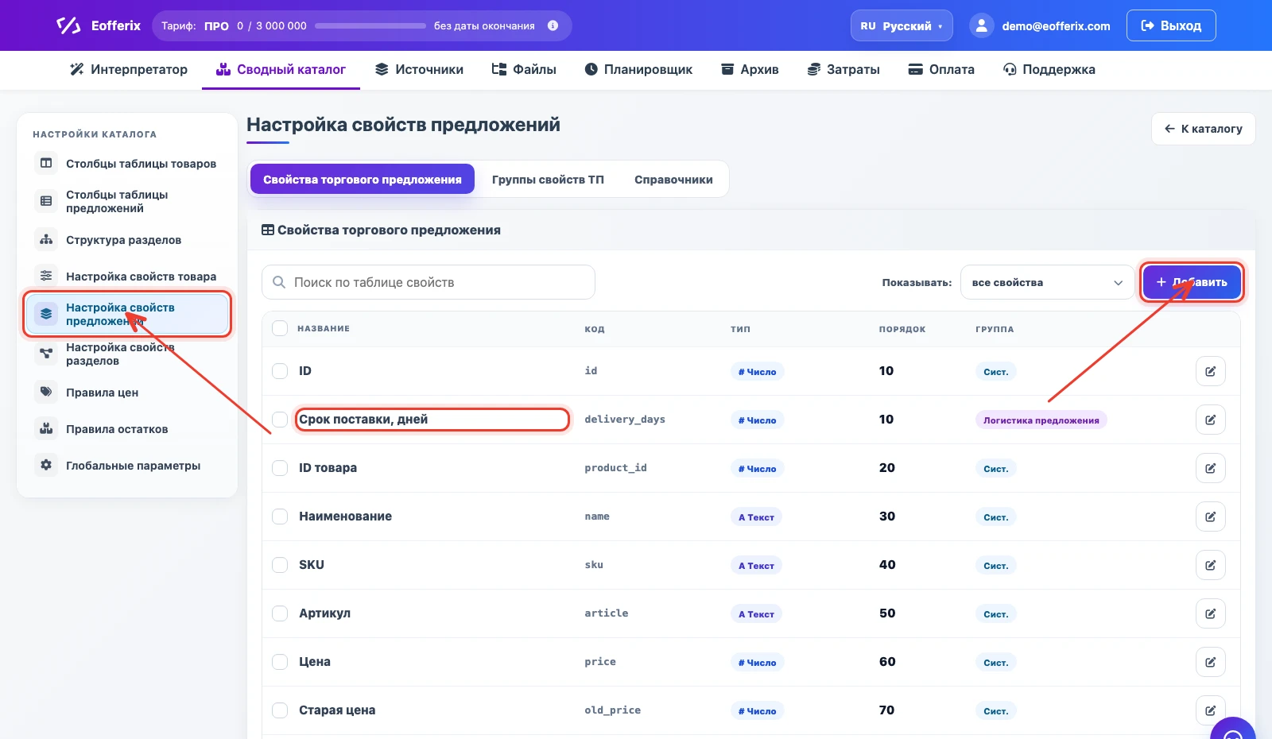1272x739 pixels.
Task: Check the ID товара row checkbox
Action: pyautogui.click(x=280, y=468)
